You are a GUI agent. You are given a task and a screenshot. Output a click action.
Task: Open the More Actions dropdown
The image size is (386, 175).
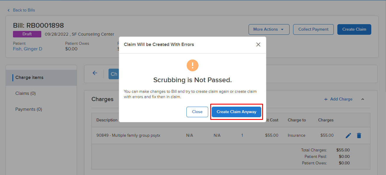point(269,29)
